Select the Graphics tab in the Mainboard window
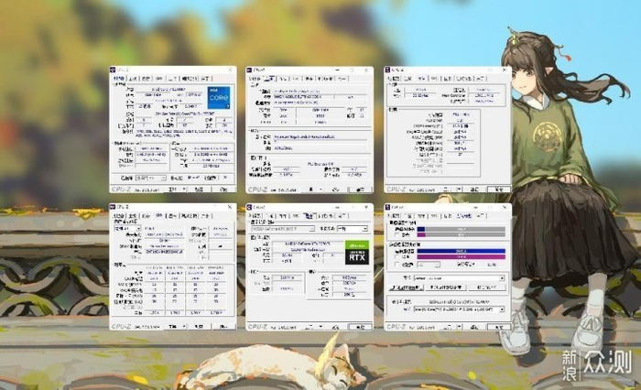 (310, 79)
